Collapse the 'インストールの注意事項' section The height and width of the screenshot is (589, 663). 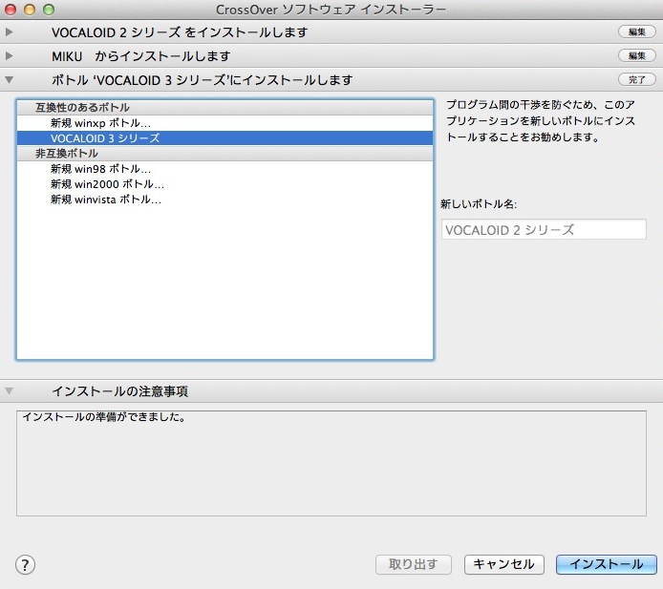pos(9,391)
